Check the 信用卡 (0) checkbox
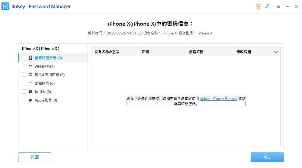Image resolution: width=302 pixels, height=168 pixels. pos(24,92)
